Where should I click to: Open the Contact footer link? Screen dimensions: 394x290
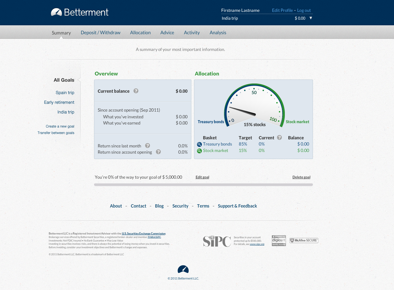[138, 206]
